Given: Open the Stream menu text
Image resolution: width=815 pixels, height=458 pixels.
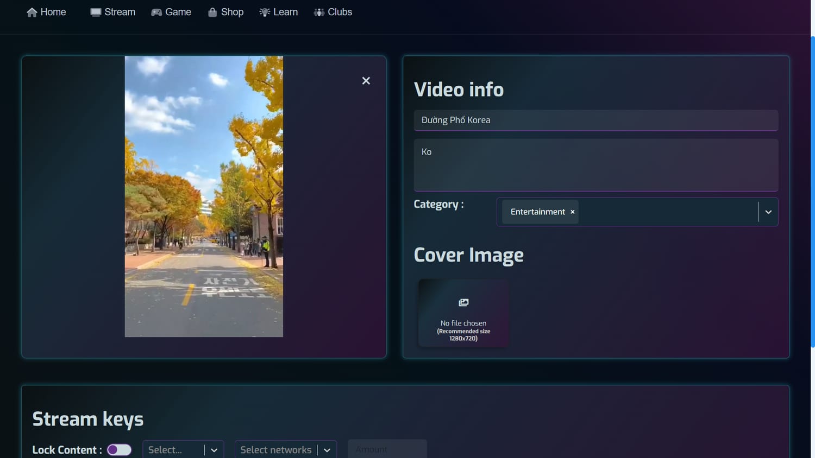Looking at the screenshot, I should pyautogui.click(x=120, y=12).
